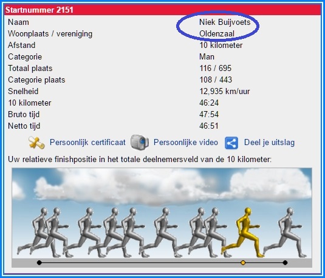Click the black end dot of the position line
The height and width of the screenshot is (278, 325).
(285, 263)
